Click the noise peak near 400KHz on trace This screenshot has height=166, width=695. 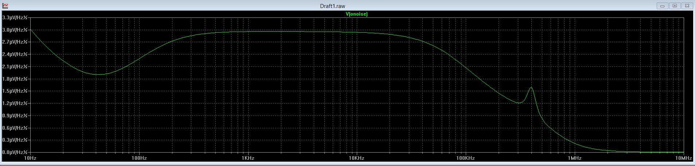tap(531, 88)
